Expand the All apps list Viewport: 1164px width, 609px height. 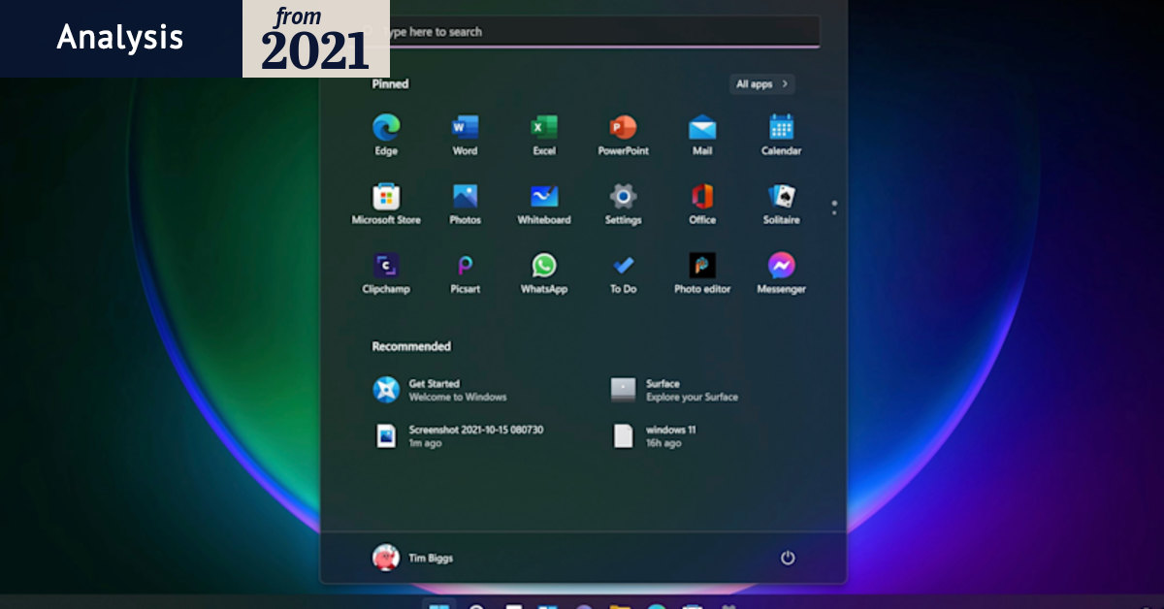(762, 84)
